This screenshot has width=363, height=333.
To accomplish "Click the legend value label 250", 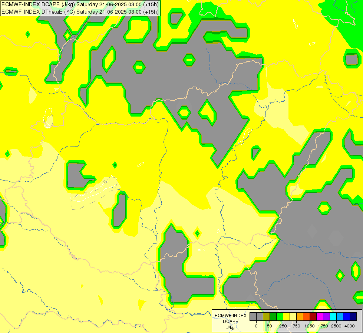I will pos(283,326).
